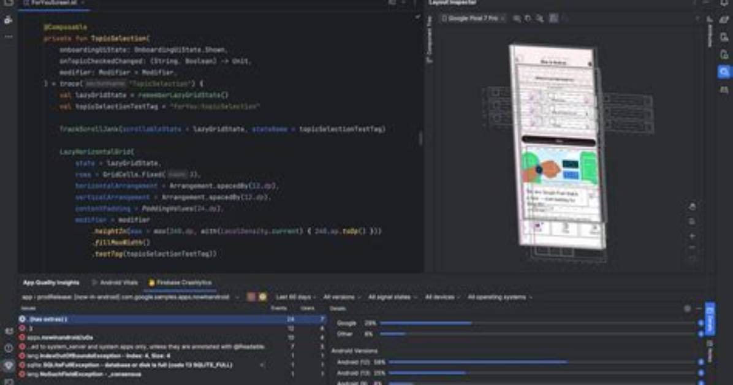733x385 pixels.
Task: Click the zoom out minus icon in Layout Inspector
Action: (693, 248)
